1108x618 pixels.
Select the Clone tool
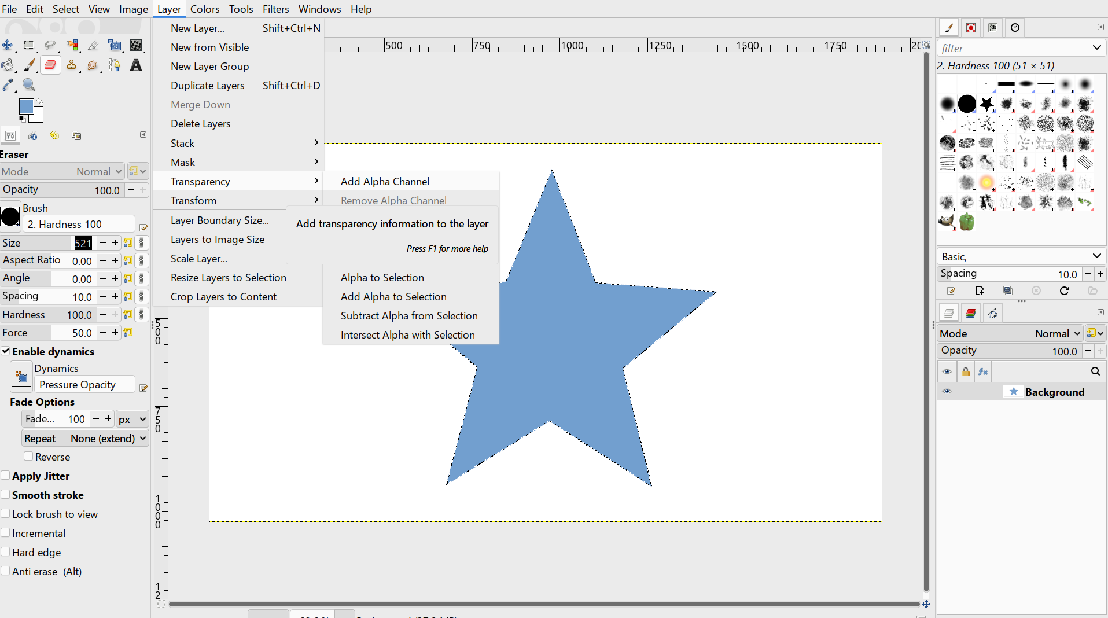click(72, 65)
